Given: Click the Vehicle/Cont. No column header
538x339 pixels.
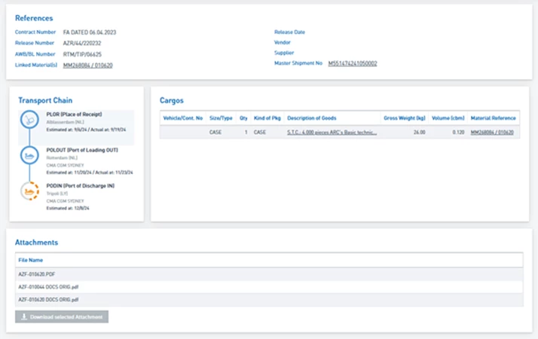Looking at the screenshot, I should click(183, 118).
